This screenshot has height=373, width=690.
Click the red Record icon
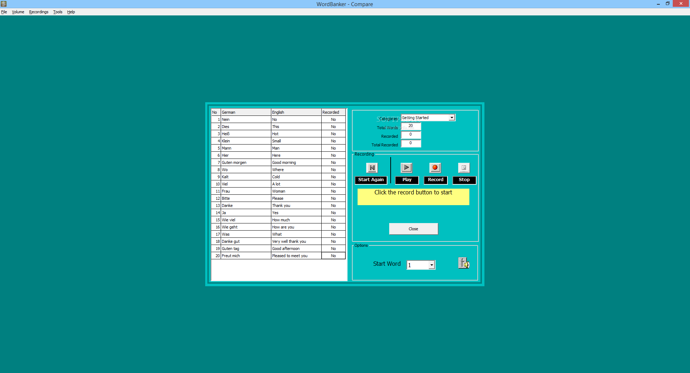pyautogui.click(x=435, y=167)
